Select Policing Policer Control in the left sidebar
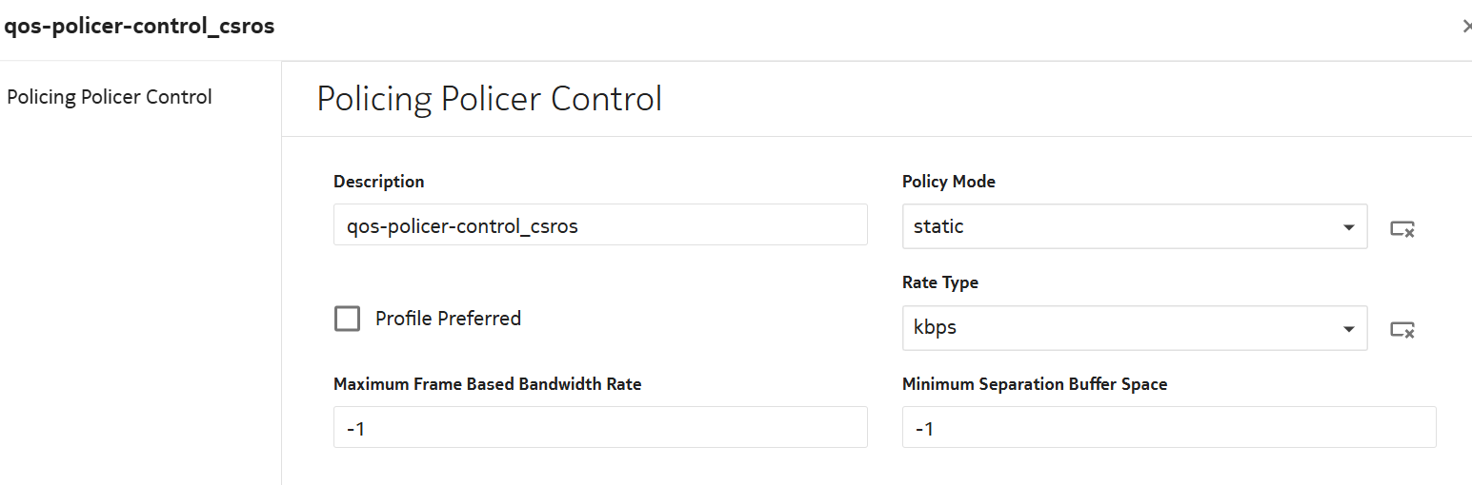 [110, 97]
